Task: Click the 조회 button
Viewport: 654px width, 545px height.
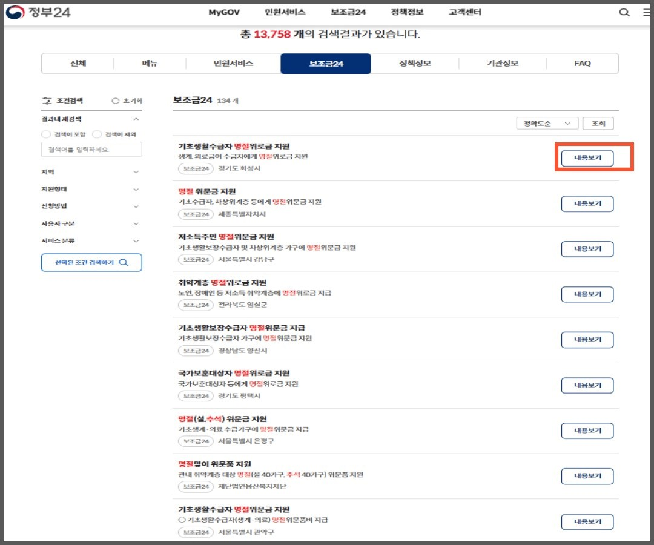Action: (598, 124)
